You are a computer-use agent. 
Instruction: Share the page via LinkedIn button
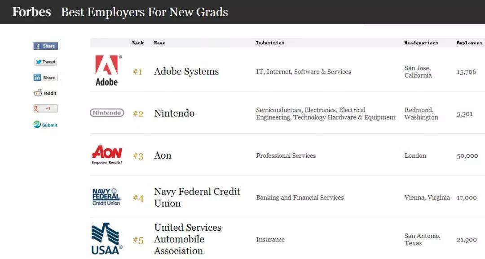click(45, 78)
